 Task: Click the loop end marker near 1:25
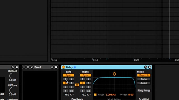pos(170,59)
